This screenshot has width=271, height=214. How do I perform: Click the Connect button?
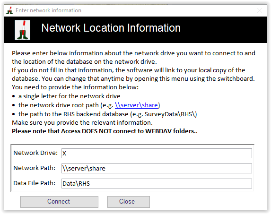59,202
